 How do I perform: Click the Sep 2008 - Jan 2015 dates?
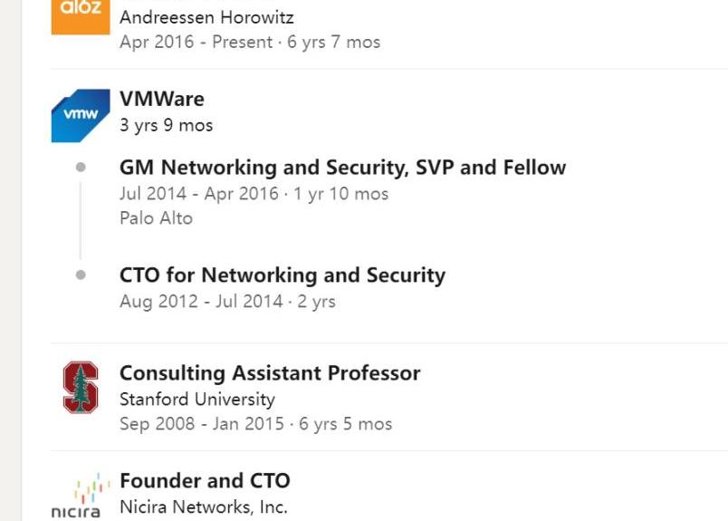(202, 424)
